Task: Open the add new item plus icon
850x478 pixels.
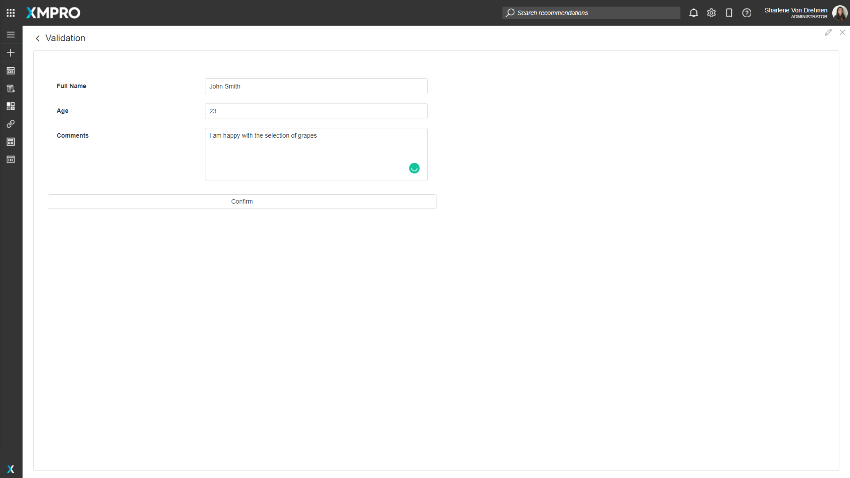Action: click(x=11, y=53)
